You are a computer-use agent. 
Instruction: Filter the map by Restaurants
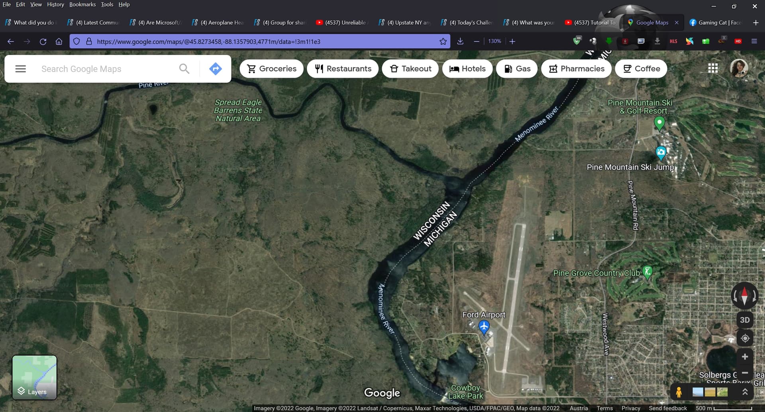tap(343, 69)
